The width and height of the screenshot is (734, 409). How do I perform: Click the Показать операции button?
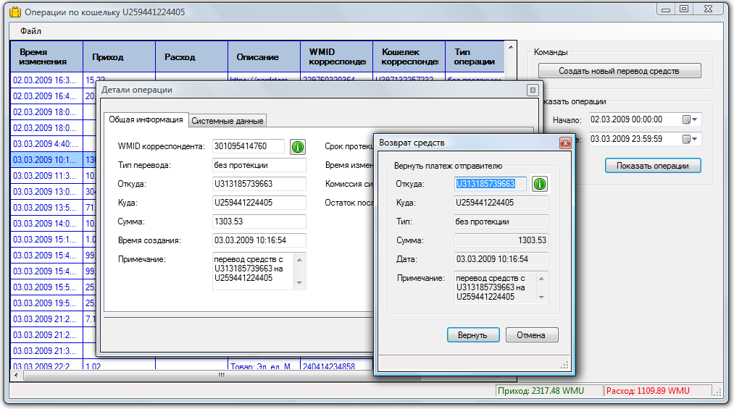[653, 166]
